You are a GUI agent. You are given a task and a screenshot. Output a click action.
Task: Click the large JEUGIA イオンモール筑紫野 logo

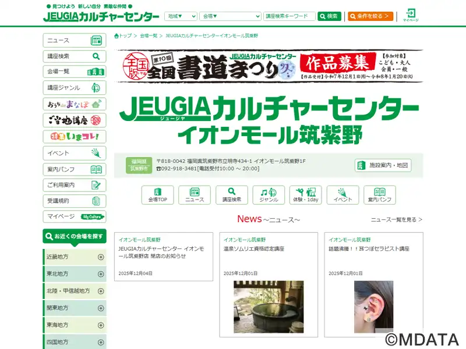coord(269,120)
